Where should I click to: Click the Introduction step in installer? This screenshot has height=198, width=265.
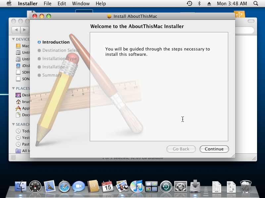point(56,42)
